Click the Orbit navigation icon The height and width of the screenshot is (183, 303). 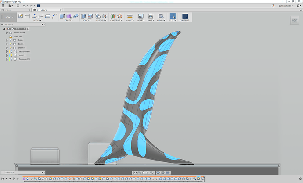pos(134,172)
